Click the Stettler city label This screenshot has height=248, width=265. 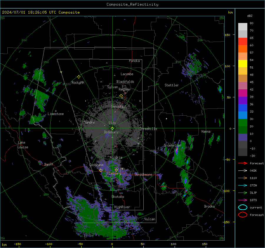point(172,85)
